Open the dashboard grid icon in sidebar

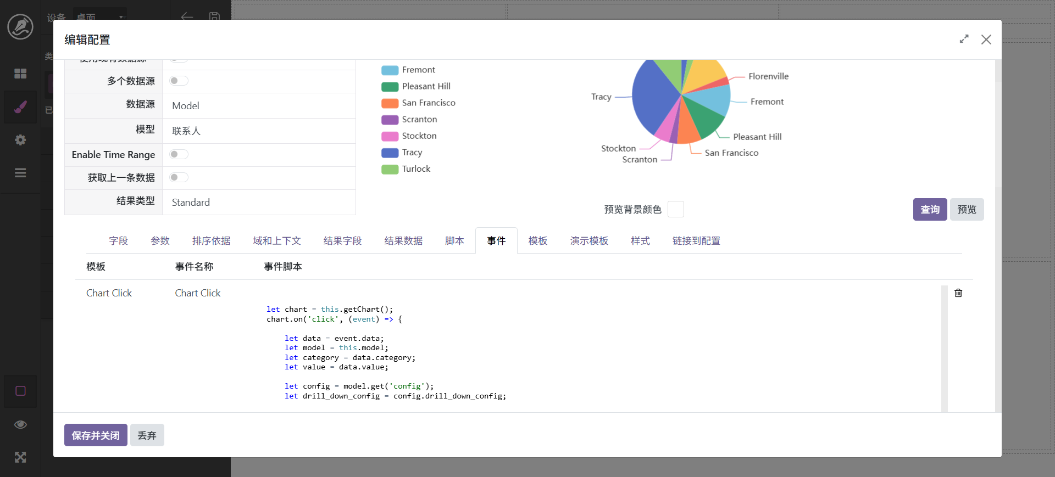(x=20, y=74)
